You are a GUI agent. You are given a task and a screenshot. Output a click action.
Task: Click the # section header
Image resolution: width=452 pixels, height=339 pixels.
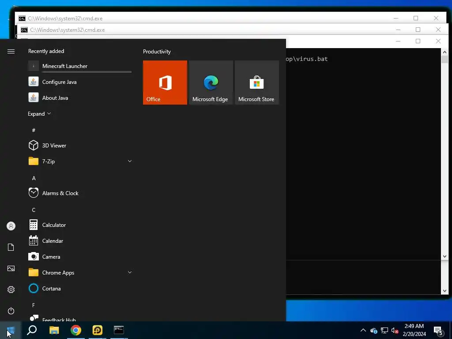(34, 130)
